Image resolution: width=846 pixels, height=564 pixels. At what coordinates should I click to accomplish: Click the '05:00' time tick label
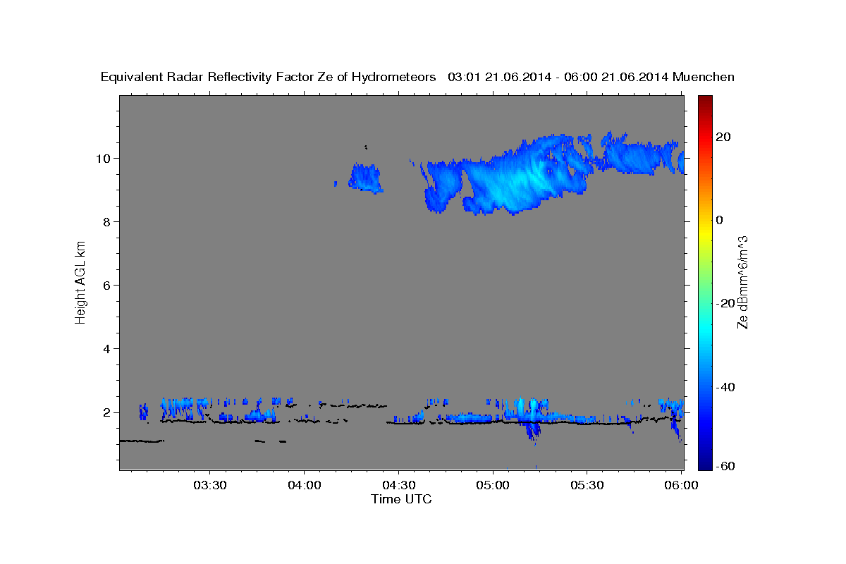(493, 486)
